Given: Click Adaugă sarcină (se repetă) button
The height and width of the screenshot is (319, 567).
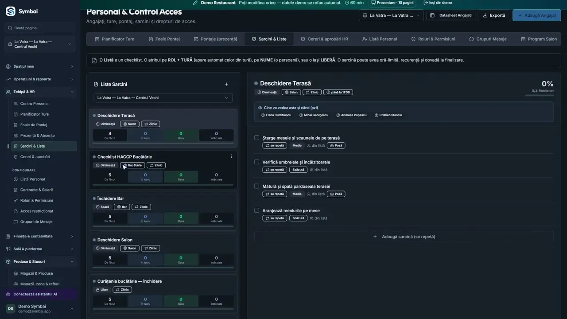Looking at the screenshot, I should pos(404,237).
